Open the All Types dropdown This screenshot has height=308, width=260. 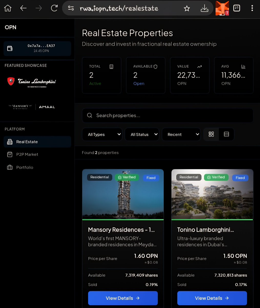pyautogui.click(x=102, y=134)
